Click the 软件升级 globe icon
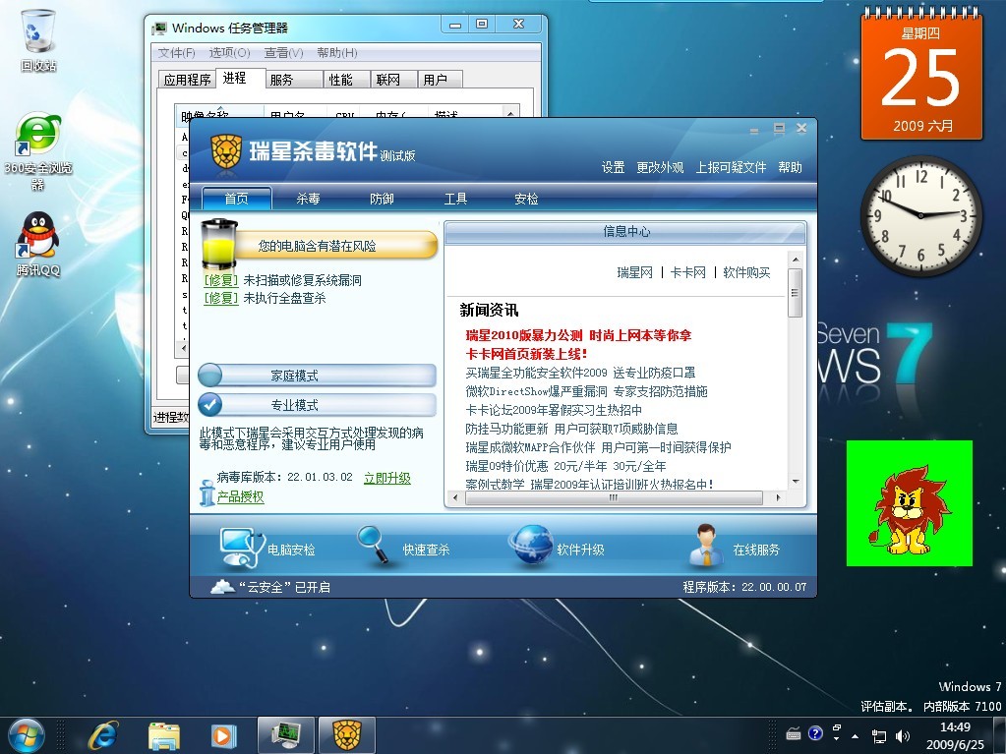1006x754 pixels. click(531, 547)
